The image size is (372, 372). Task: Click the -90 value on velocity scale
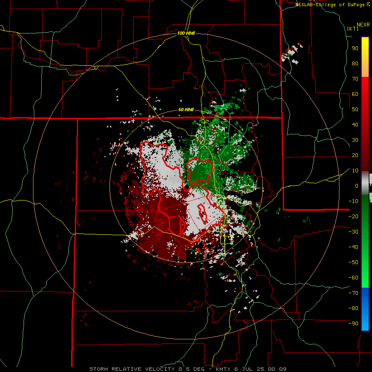353,323
